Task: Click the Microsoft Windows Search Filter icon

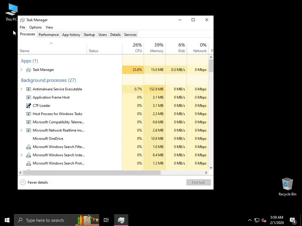Action: (29, 147)
